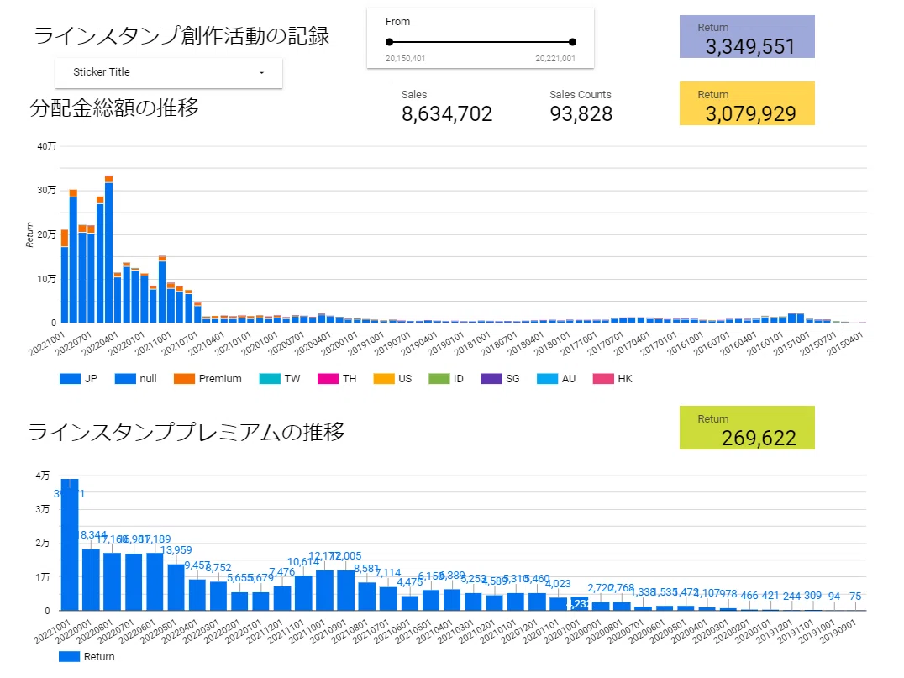The height and width of the screenshot is (678, 904).
Task: Click the 20190901 x-axis label in premium chart
Action: click(838, 632)
